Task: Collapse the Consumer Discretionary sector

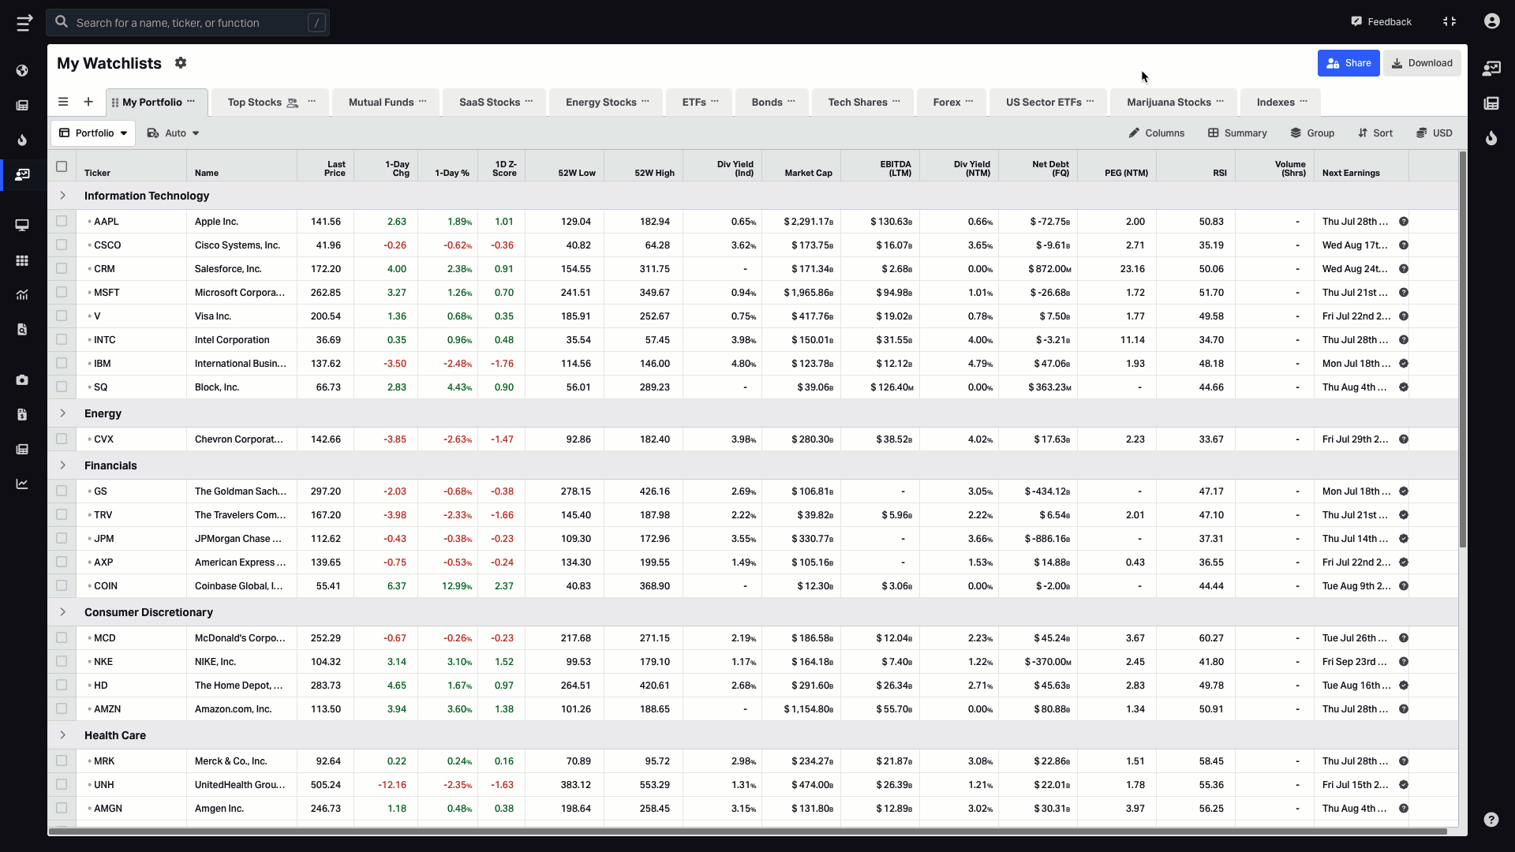Action: 62,611
